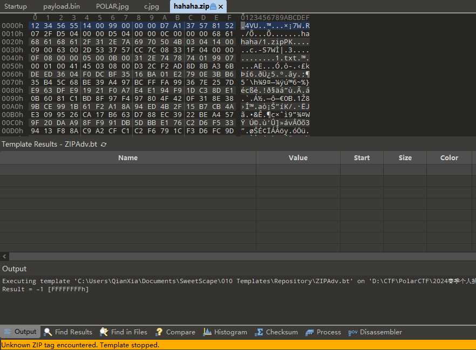Click the first hex byte 12 at offset 0000h

[x=35, y=26]
